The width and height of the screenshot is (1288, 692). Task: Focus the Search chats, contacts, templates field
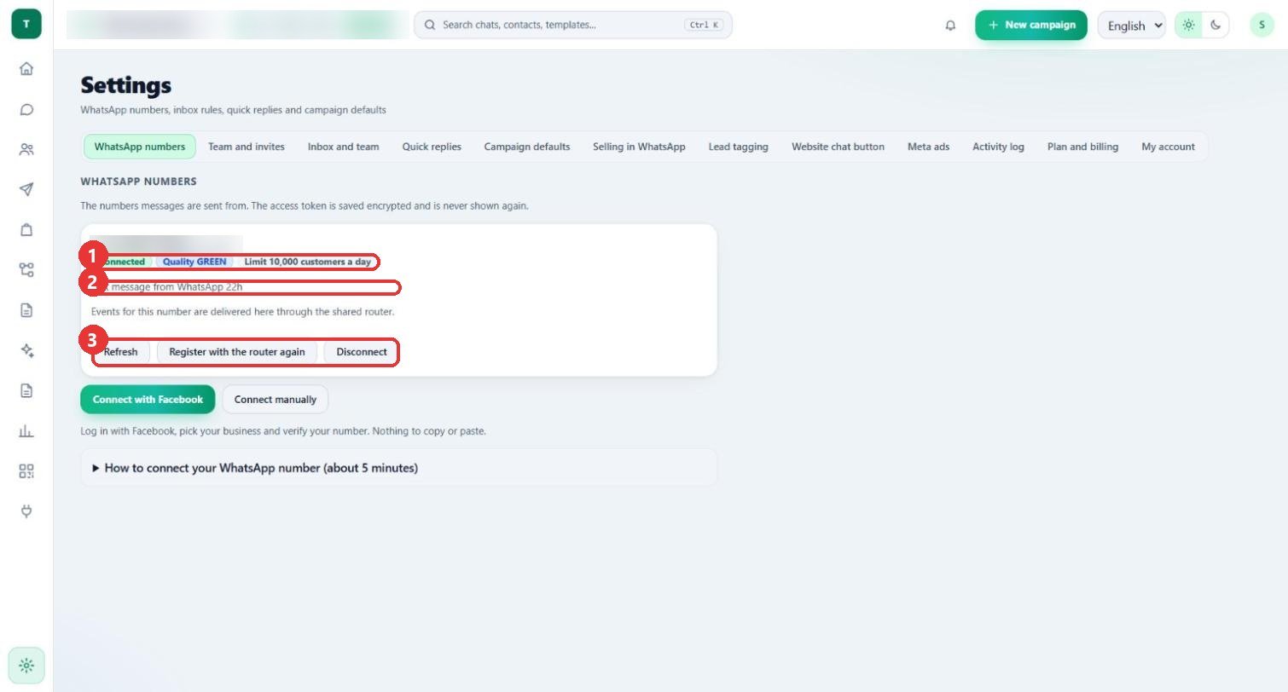[x=573, y=25]
